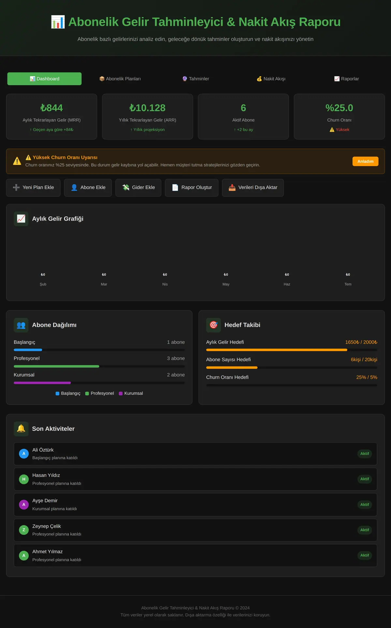This screenshot has height=628, width=391.
Task: Open the Abonelik Planları tab
Action: click(x=120, y=79)
